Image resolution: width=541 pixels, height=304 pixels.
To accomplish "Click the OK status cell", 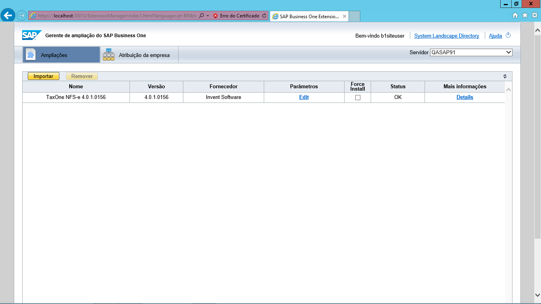I will click(398, 97).
